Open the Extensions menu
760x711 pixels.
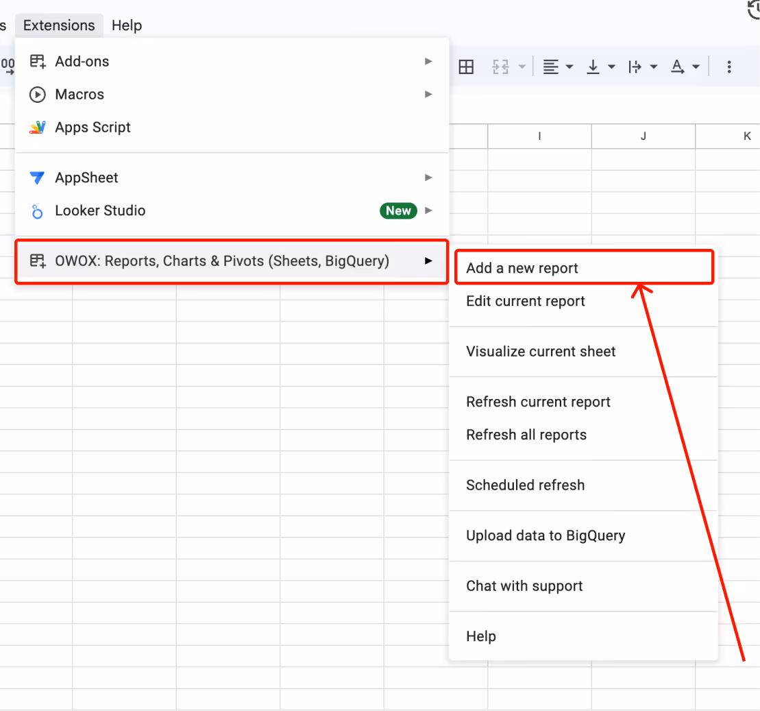tap(59, 25)
